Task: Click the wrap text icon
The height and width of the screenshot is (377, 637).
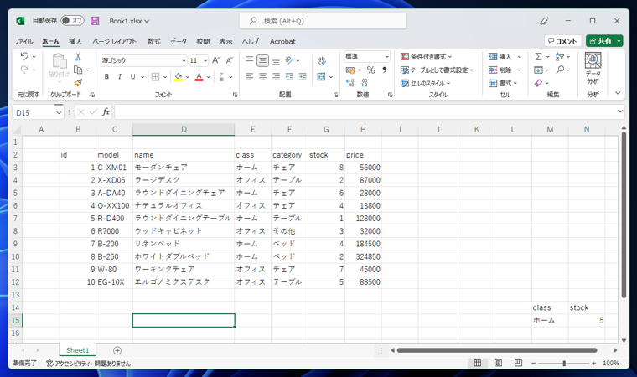Action: (x=322, y=61)
